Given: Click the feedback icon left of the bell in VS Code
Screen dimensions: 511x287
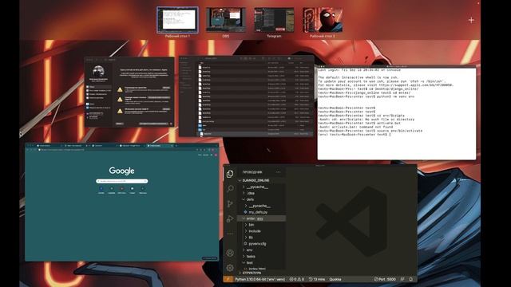Looking at the screenshot, I should [402, 279].
